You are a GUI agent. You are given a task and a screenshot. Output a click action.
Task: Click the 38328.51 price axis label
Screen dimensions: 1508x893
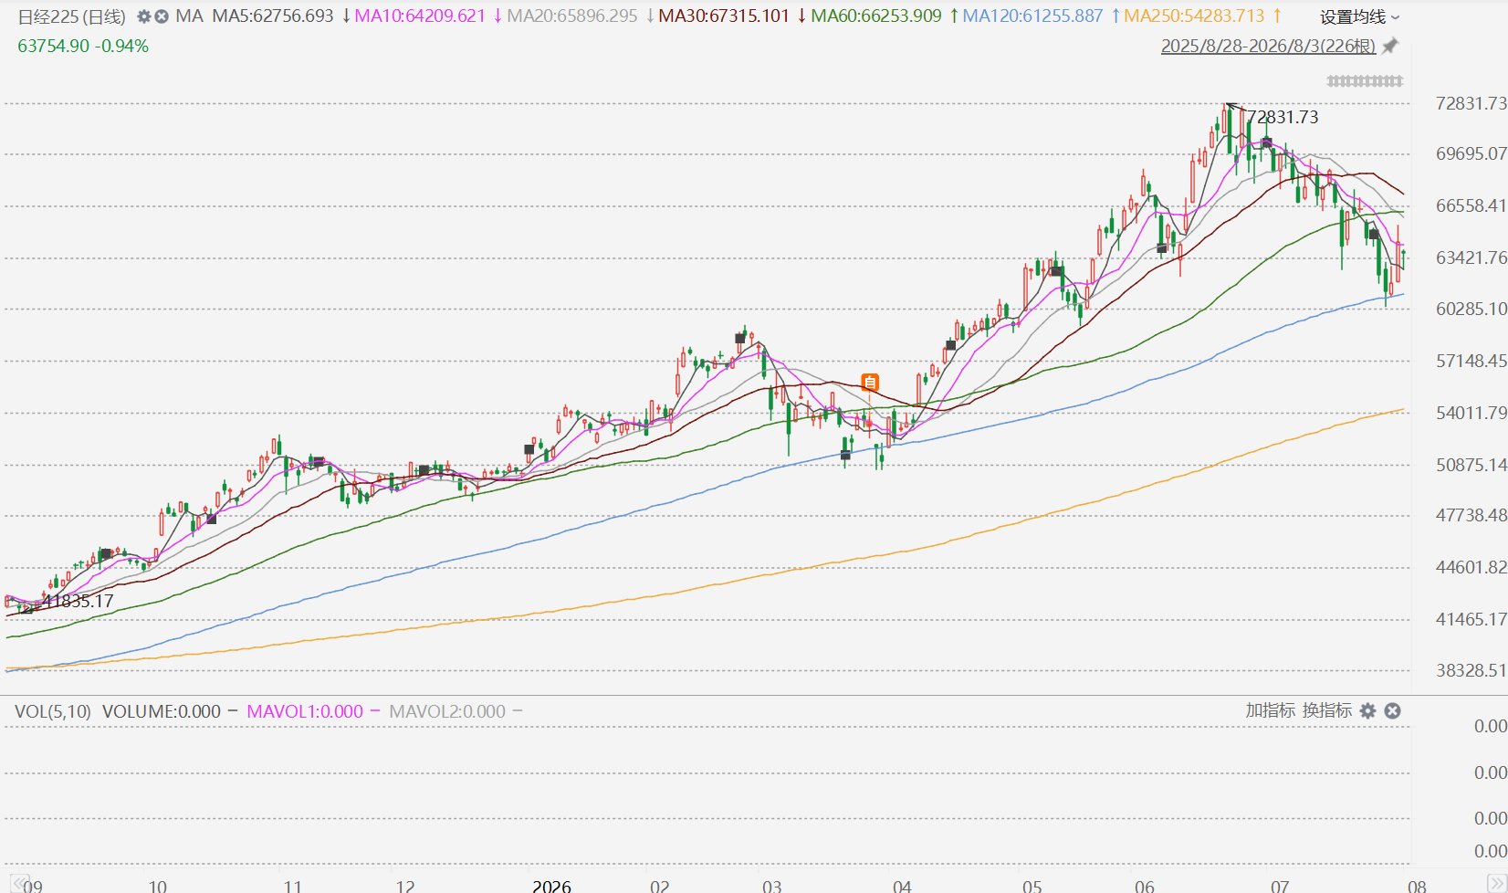(x=1471, y=670)
